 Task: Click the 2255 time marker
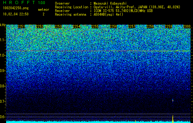95,26
